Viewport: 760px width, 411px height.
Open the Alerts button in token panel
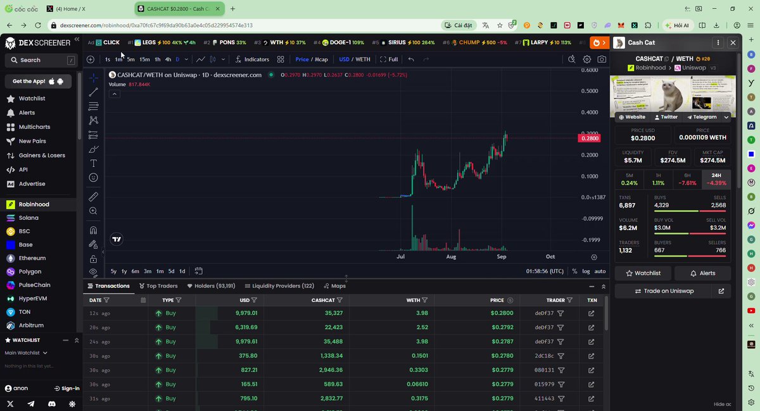coord(703,273)
